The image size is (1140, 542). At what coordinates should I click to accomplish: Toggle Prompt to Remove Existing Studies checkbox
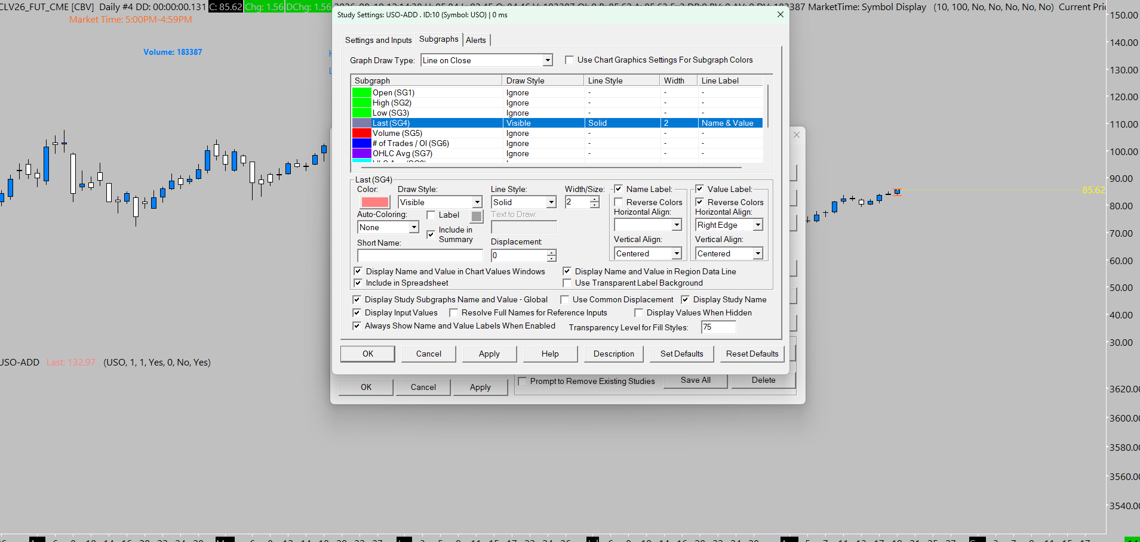523,381
